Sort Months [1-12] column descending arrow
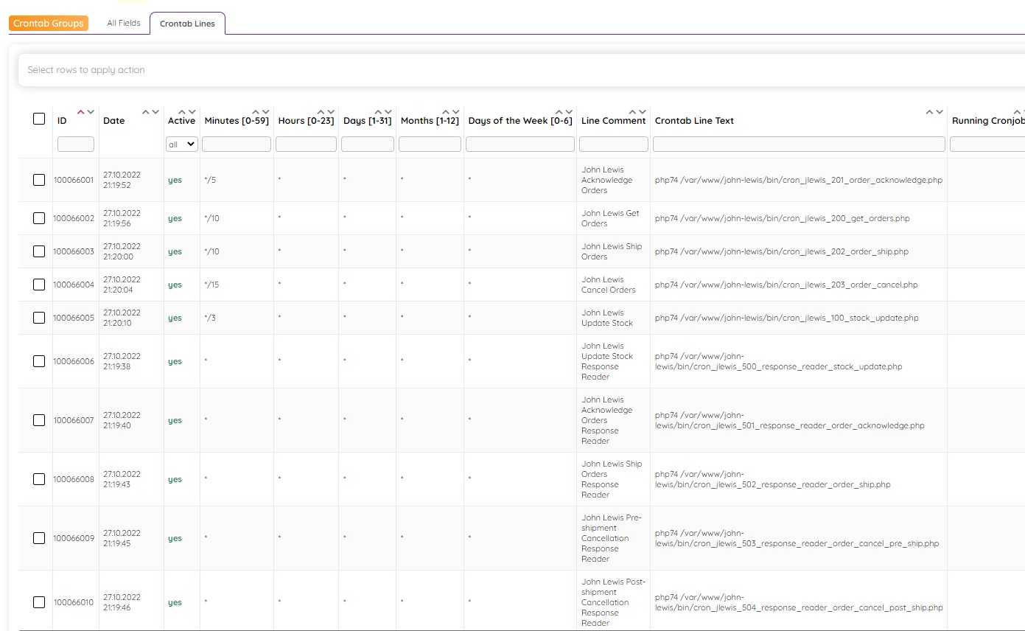 pos(456,112)
